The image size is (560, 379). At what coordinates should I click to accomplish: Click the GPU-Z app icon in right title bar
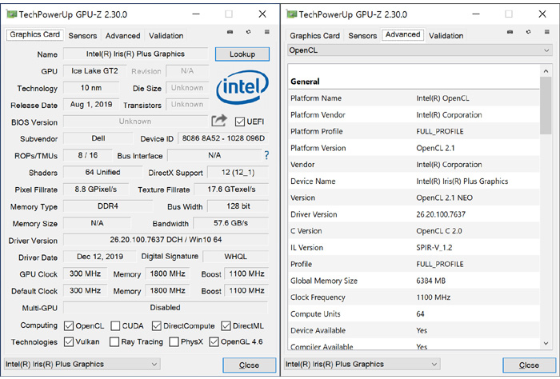coord(292,14)
